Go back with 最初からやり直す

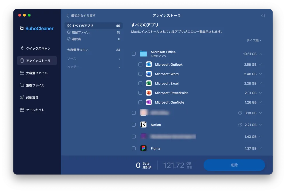[81, 16]
